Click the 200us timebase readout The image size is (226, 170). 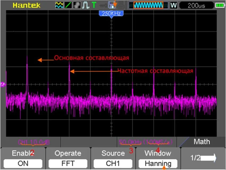196,5
